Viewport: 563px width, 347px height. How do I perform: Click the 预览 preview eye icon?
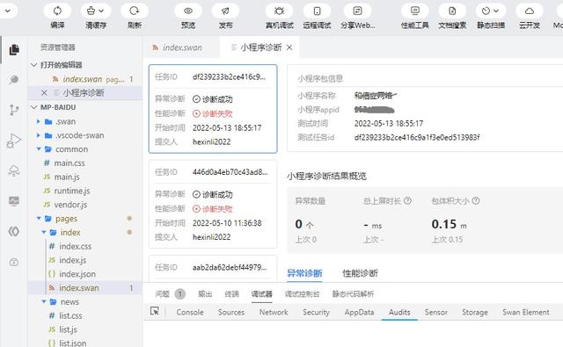(188, 11)
